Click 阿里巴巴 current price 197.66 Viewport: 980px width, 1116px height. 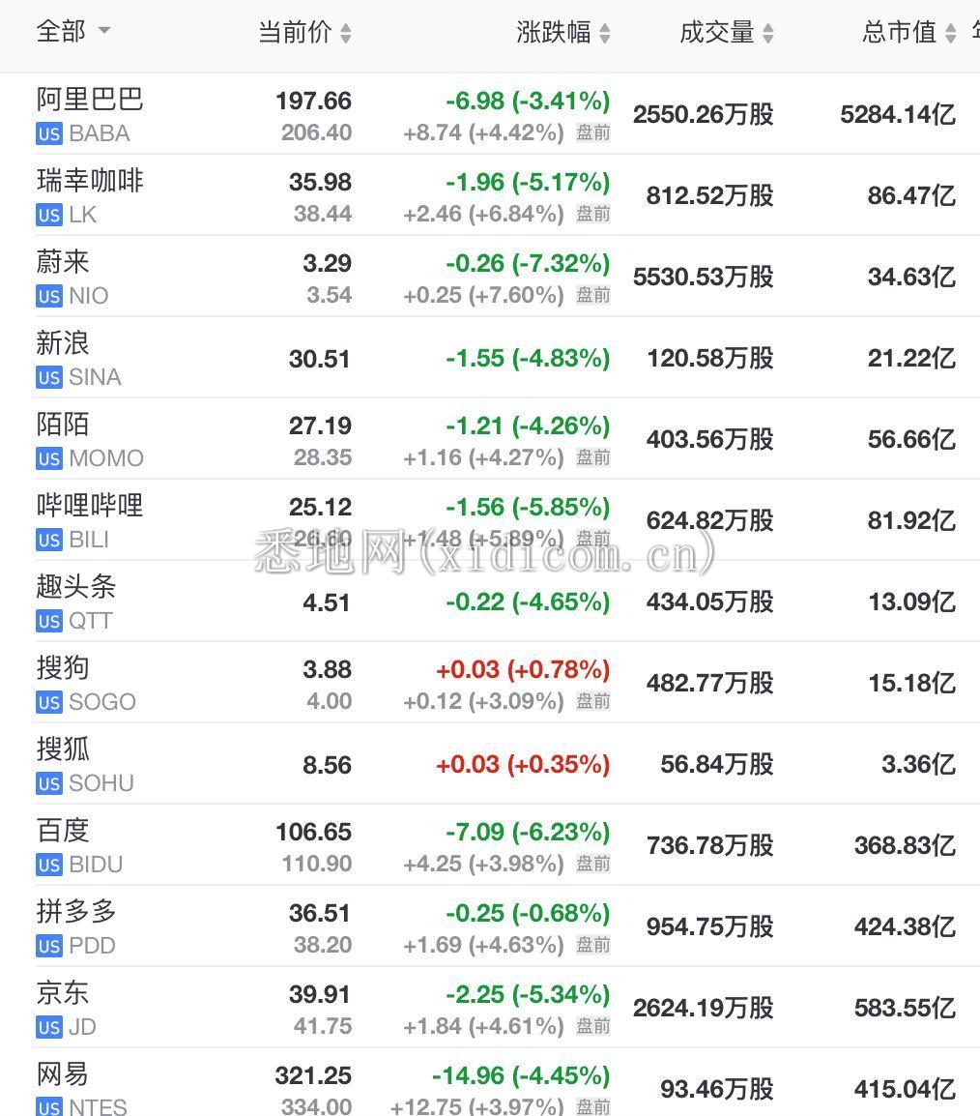point(314,102)
